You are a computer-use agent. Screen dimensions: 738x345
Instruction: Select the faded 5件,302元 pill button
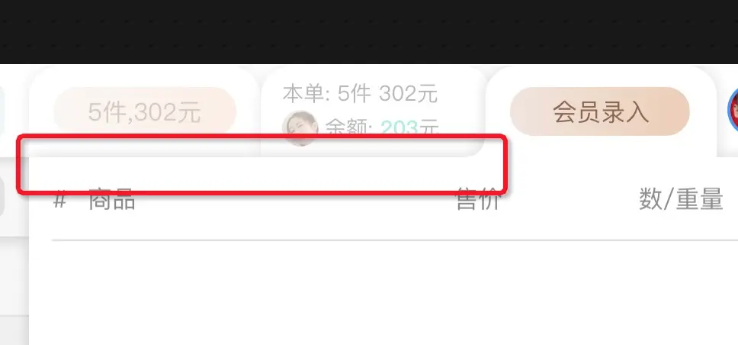tap(145, 111)
